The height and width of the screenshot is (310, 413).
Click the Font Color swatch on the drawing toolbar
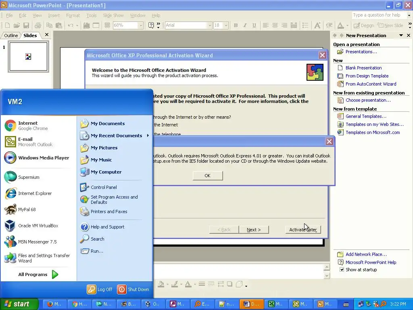click(188, 284)
